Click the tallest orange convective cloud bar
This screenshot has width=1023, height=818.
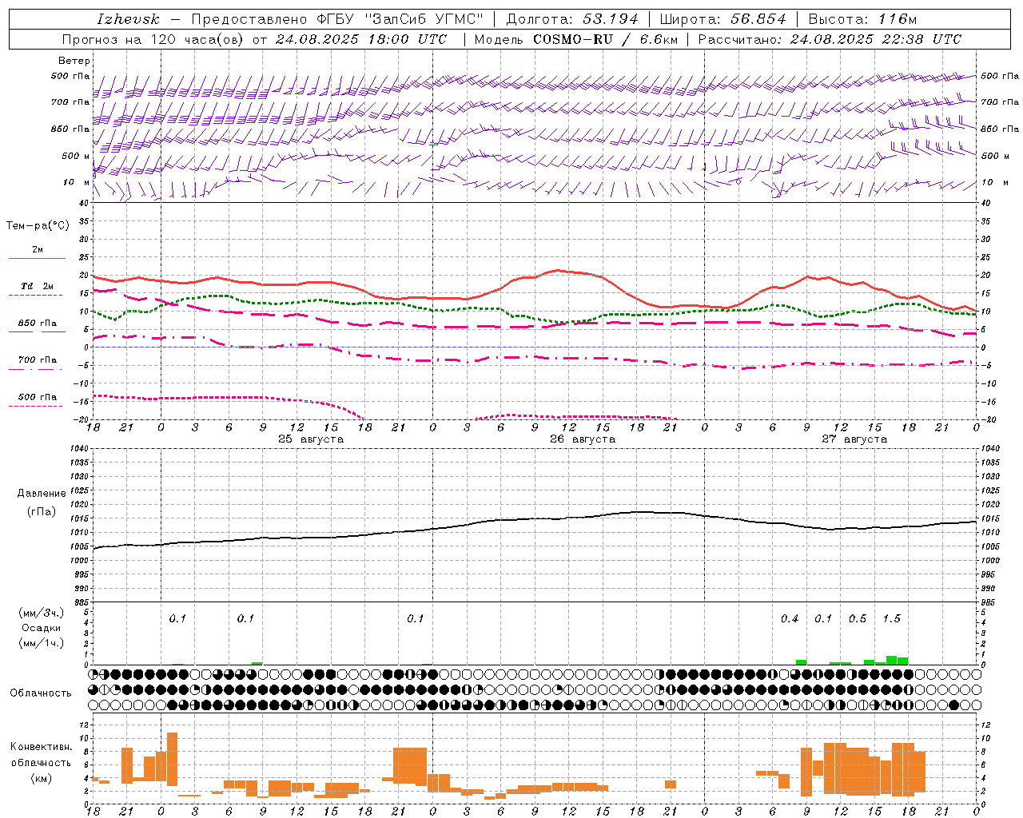pyautogui.click(x=172, y=760)
